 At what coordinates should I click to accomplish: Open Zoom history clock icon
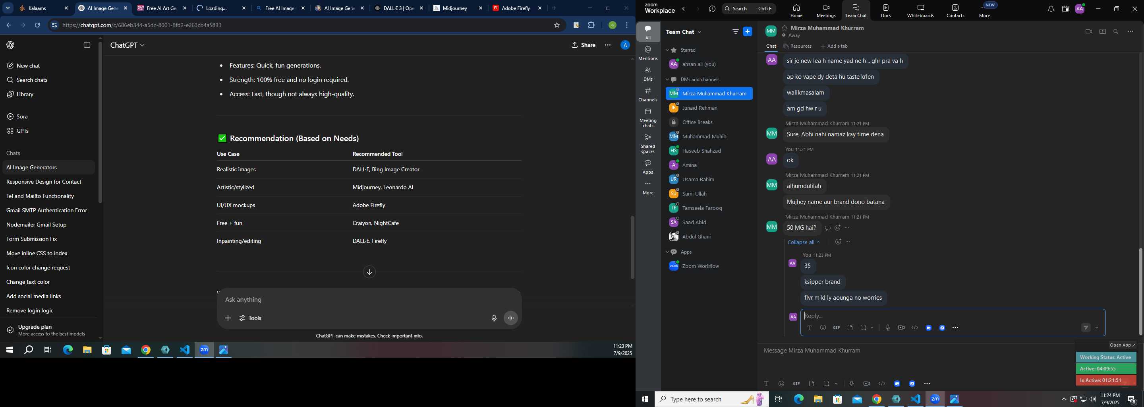712,9
